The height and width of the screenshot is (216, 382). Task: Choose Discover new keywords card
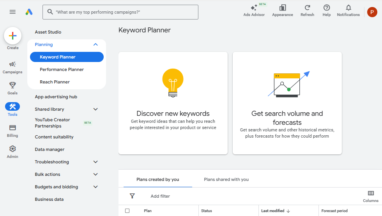click(x=173, y=103)
